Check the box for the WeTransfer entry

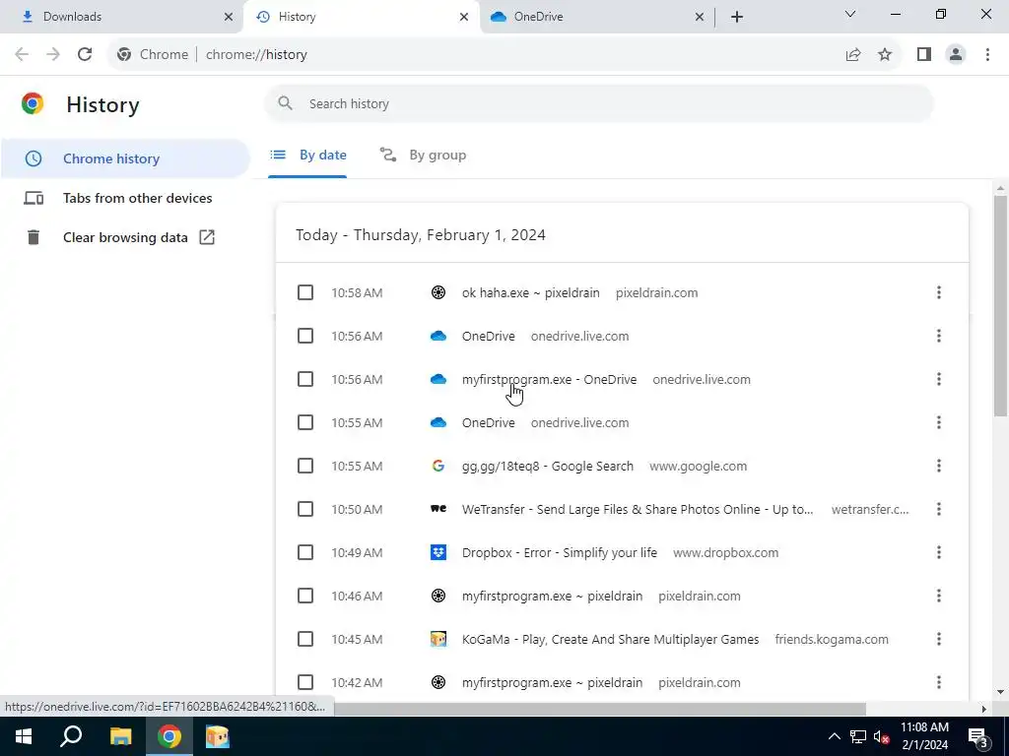coord(305,509)
